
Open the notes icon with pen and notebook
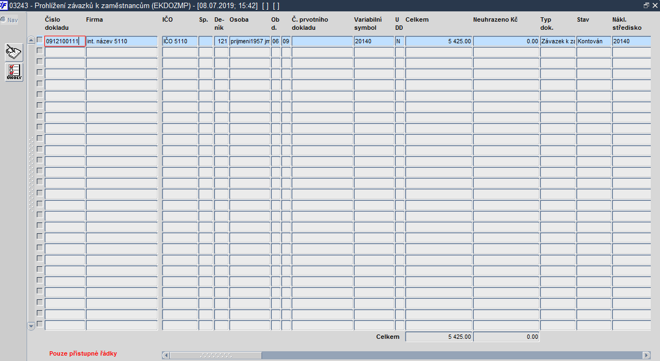(x=14, y=52)
